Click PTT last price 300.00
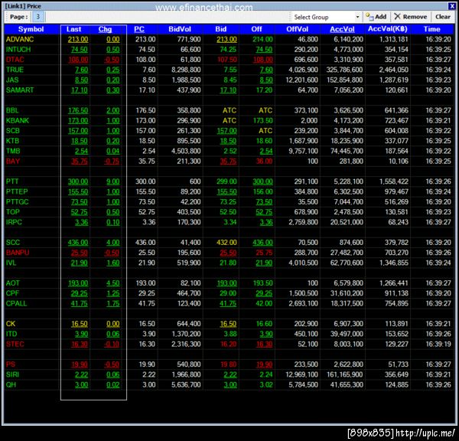This screenshot has height=441, width=459. (x=78, y=181)
